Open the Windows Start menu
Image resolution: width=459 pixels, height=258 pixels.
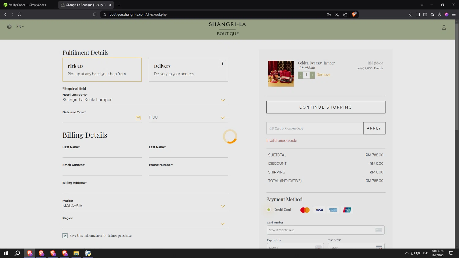click(x=6, y=253)
